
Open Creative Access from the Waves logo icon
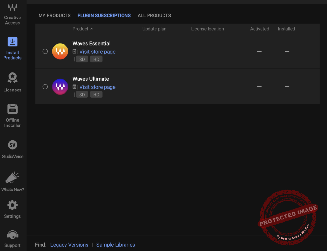tap(12, 8)
